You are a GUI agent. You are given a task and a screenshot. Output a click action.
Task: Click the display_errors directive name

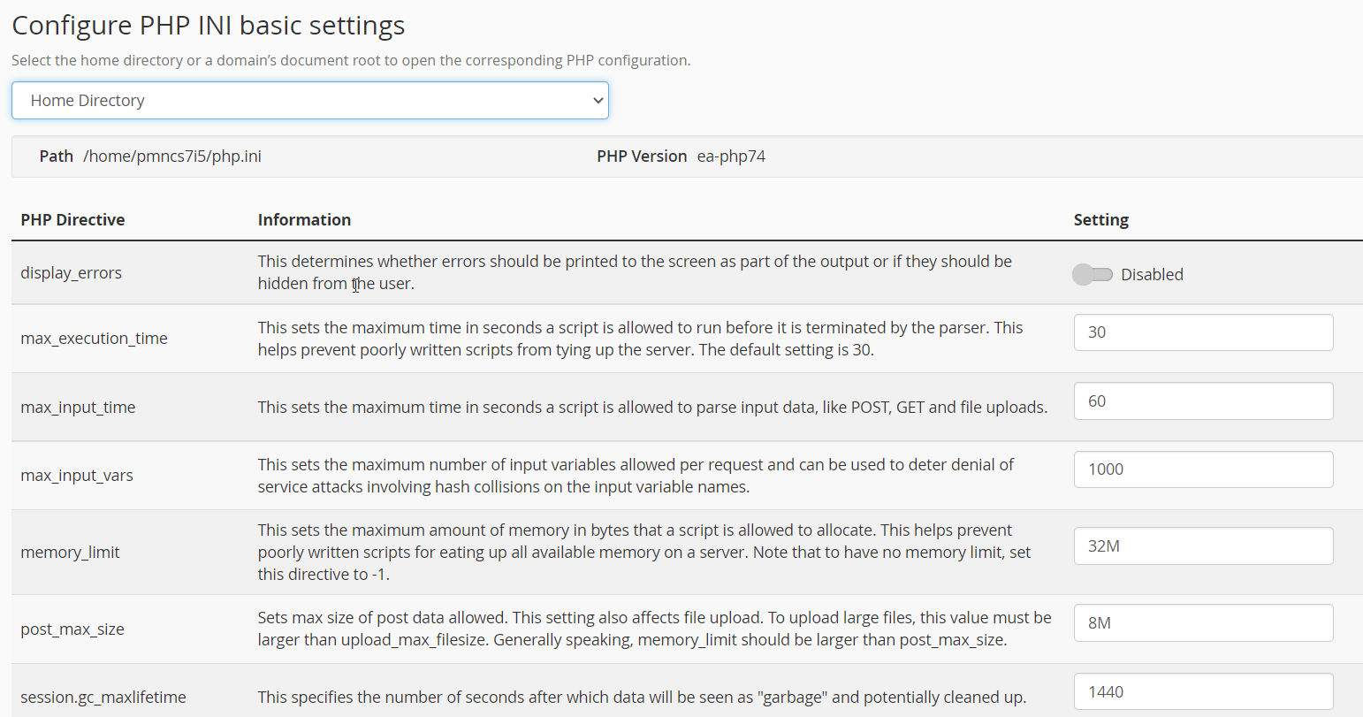click(72, 273)
